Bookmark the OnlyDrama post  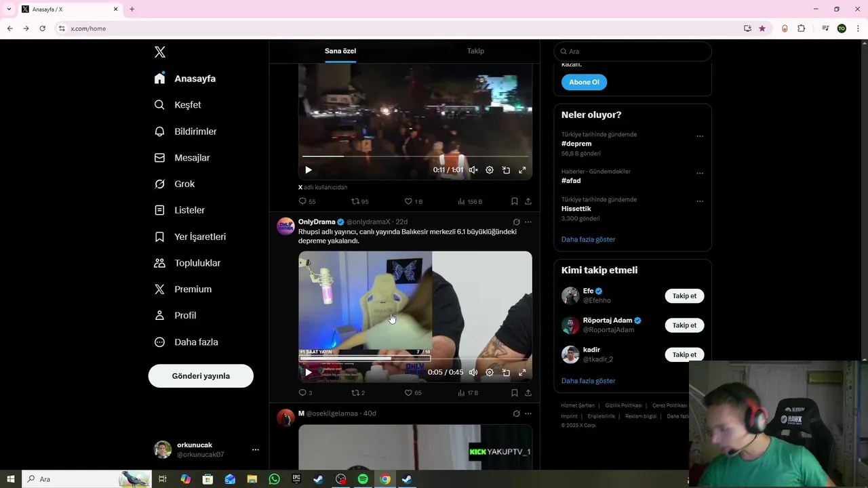[515, 392]
